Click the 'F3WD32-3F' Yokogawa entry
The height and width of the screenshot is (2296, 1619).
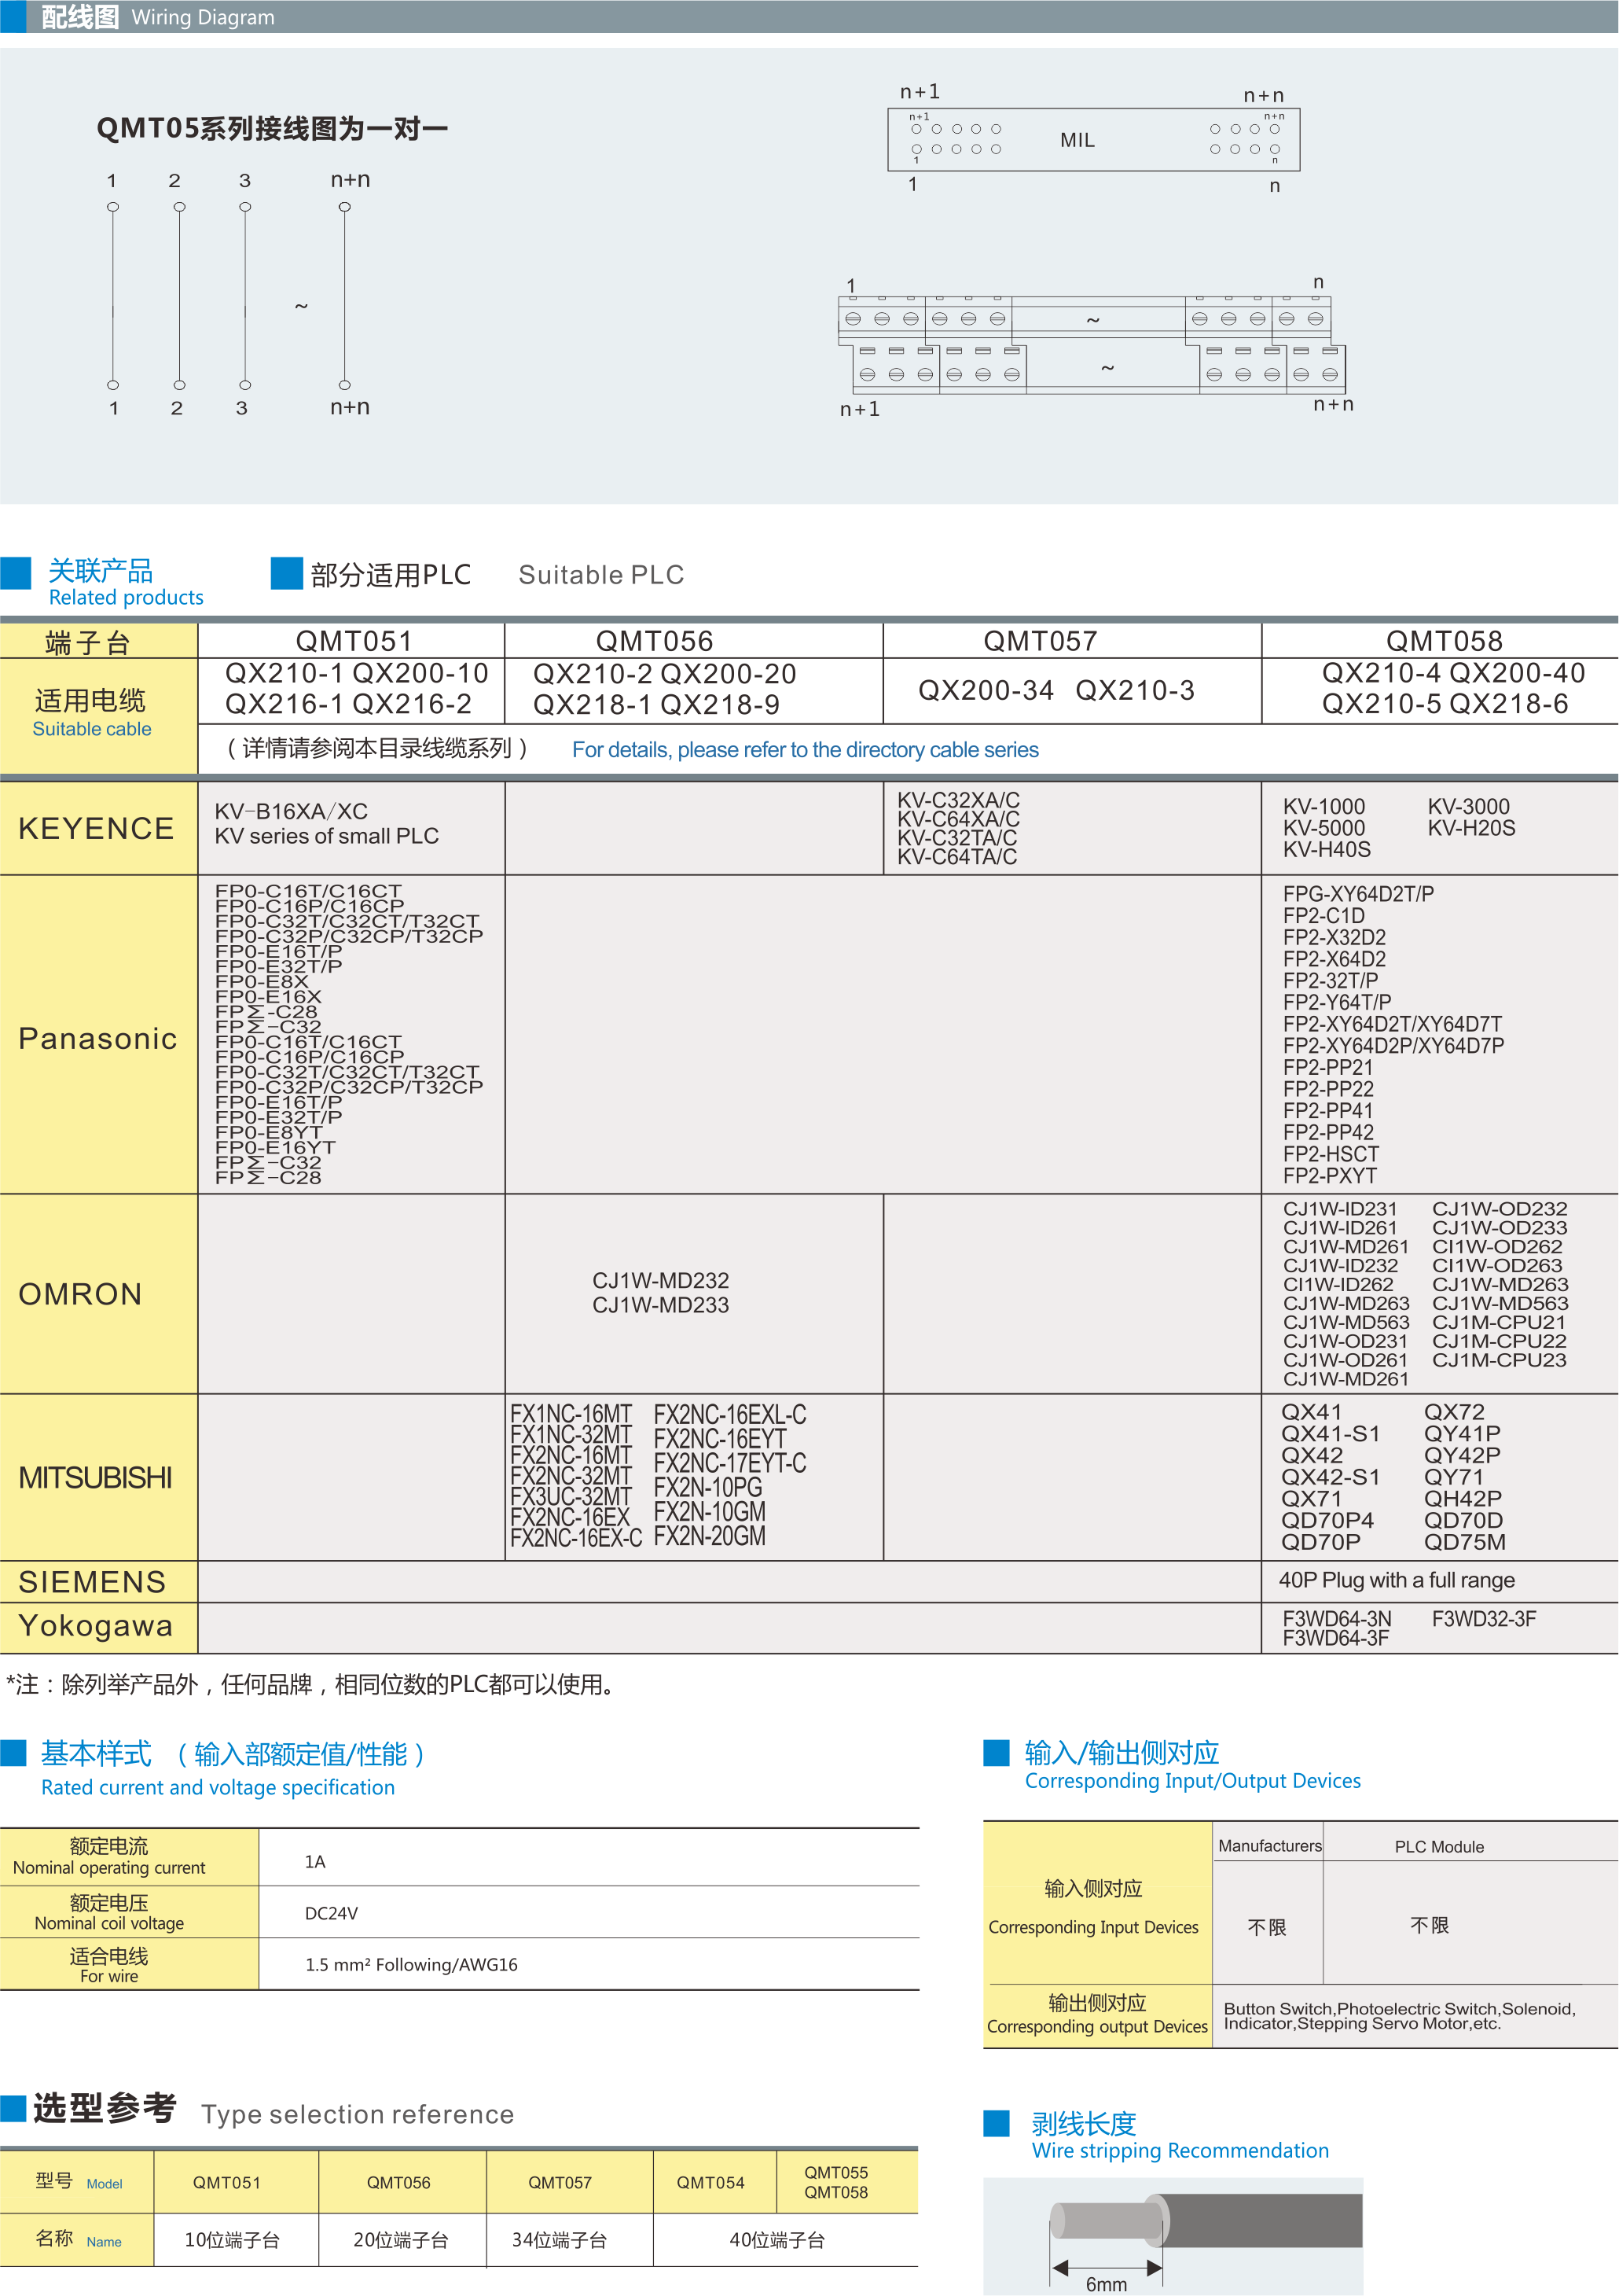coord(1484,1619)
